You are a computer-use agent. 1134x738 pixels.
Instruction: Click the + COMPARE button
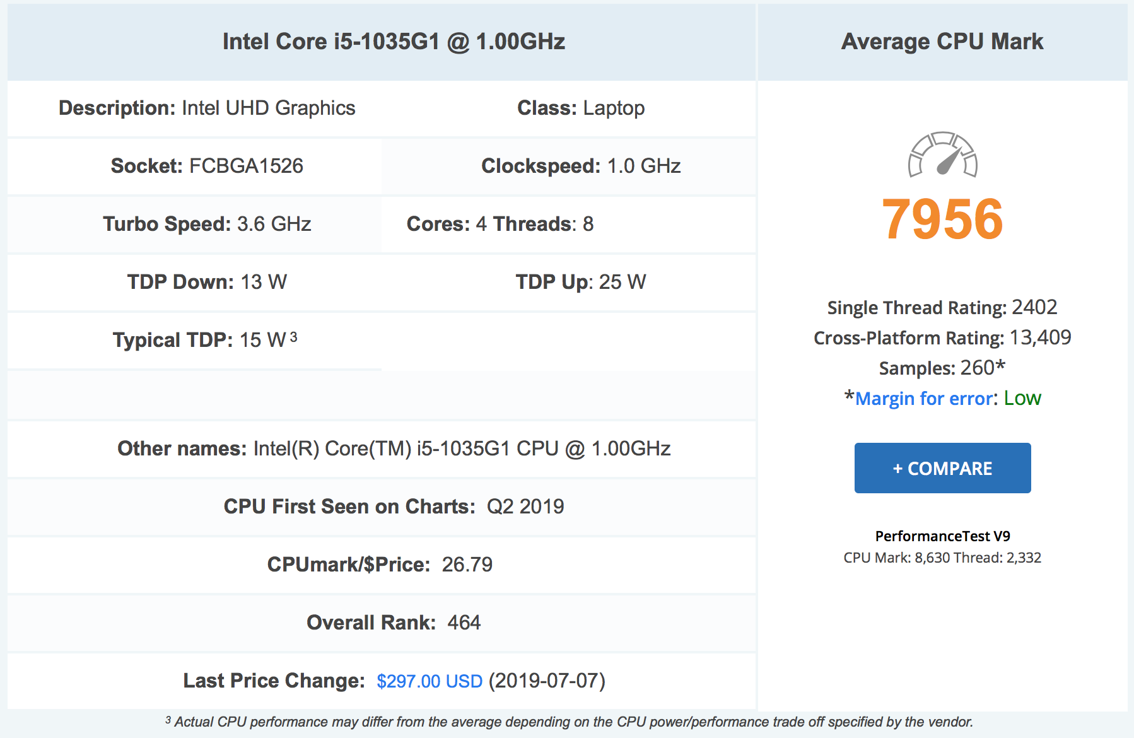click(942, 468)
